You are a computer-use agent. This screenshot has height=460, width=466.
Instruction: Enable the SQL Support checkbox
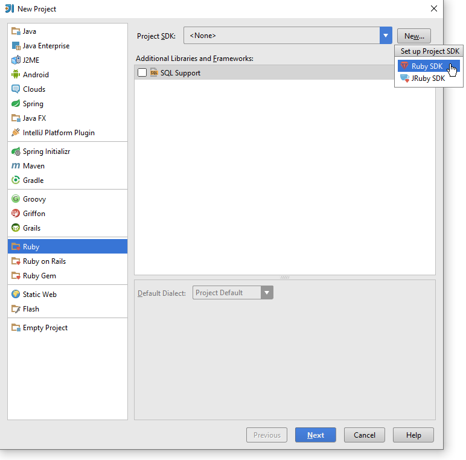pos(142,72)
